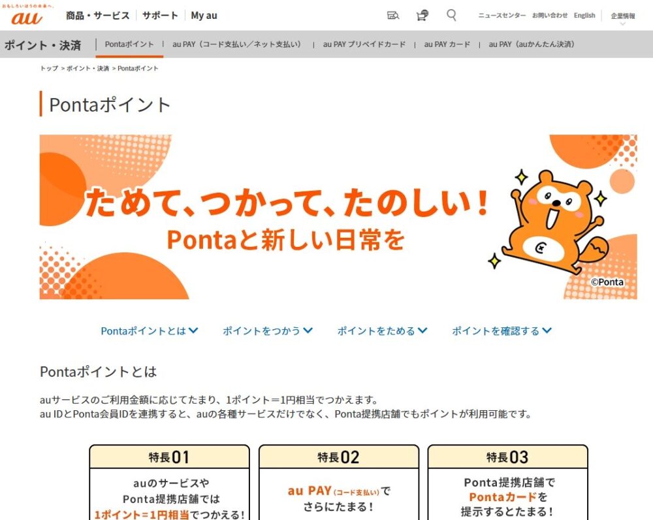Click トップ in the breadcrumb
Screen dimensions: 653x520
pyautogui.click(x=49, y=69)
